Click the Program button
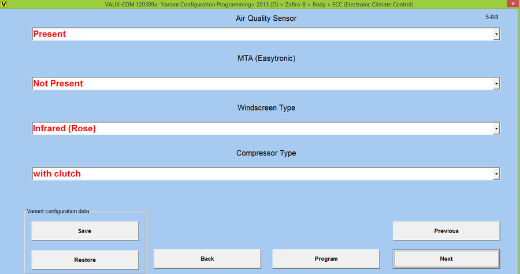The height and width of the screenshot is (274, 520). 326,258
